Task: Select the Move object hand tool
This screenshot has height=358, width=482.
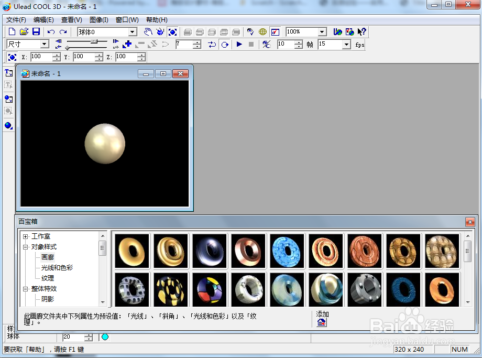Action: (148, 31)
